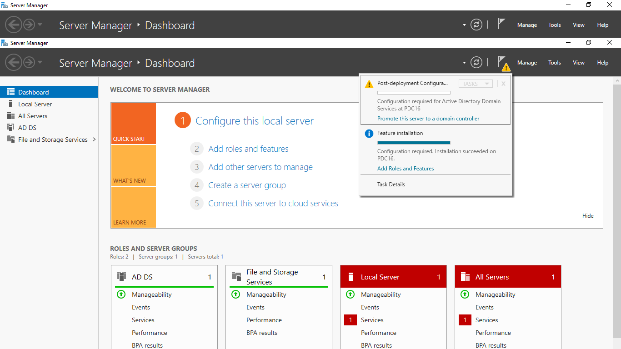
Task: Select Dashboard in the left navigation pane
Action: click(x=49, y=92)
